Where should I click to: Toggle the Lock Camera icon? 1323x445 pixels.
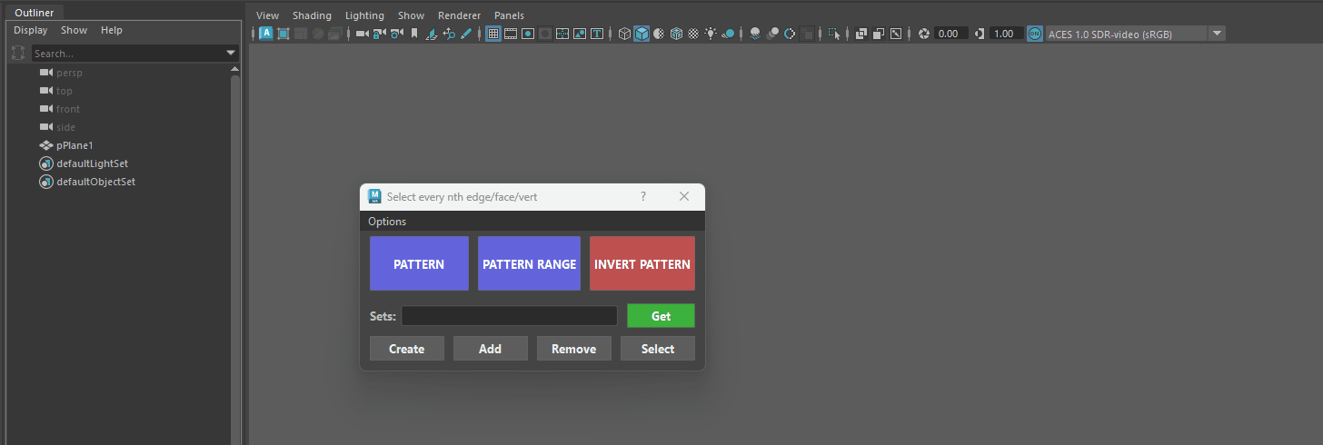tap(380, 34)
